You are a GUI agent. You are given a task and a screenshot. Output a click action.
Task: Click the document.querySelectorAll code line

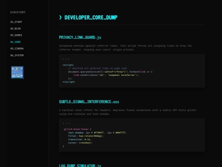(x=110, y=72)
